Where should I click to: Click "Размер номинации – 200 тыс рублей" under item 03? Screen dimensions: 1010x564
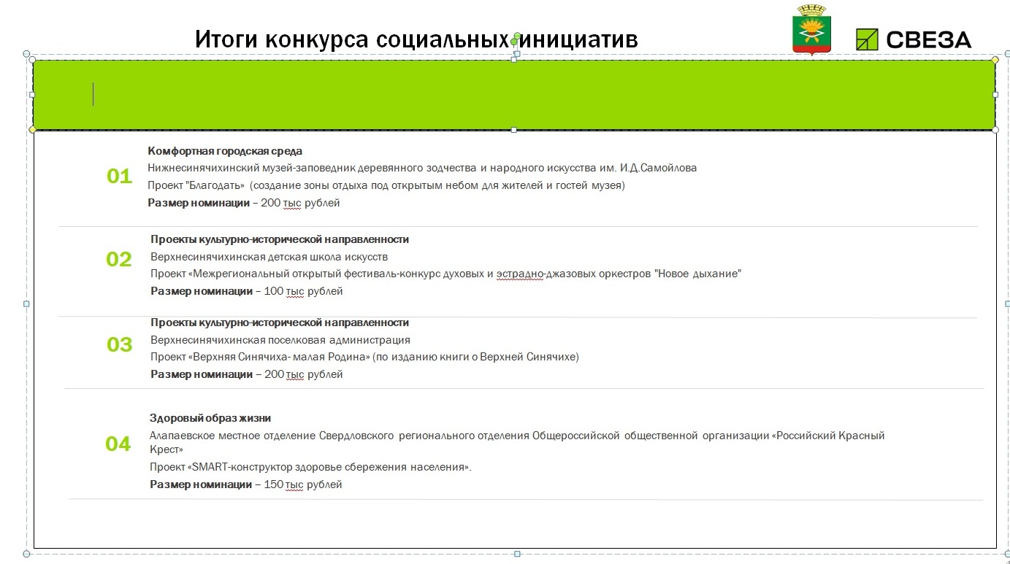tap(247, 375)
